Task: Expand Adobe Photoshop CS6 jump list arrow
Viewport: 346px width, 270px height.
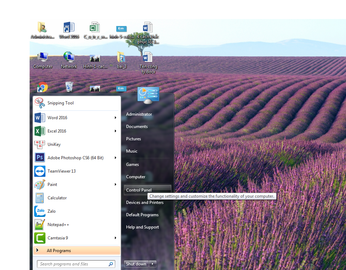Action: click(116, 158)
